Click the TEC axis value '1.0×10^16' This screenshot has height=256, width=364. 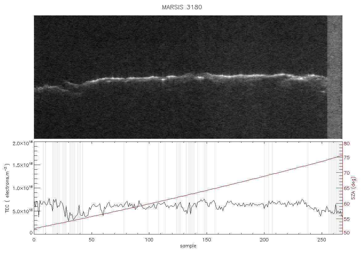point(23,188)
